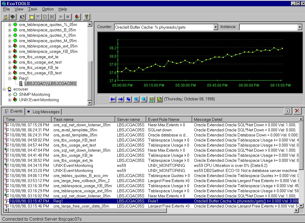Open the Instance dropdown arrow
This screenshot has width=305, height=223.
point(300,27)
